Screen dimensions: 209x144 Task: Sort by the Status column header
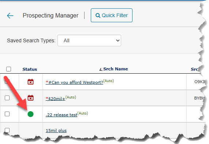(30, 69)
